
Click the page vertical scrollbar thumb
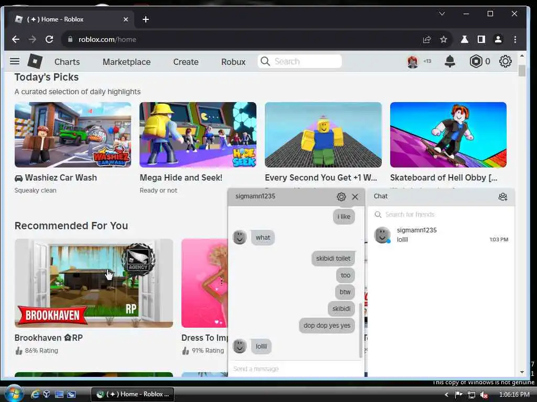pos(522,71)
